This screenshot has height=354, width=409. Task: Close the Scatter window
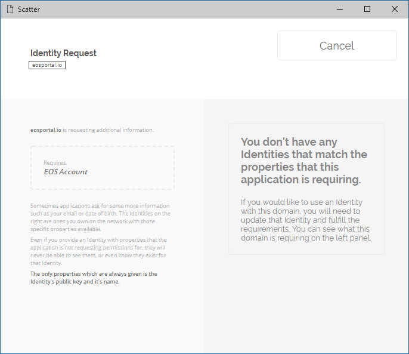click(395, 9)
